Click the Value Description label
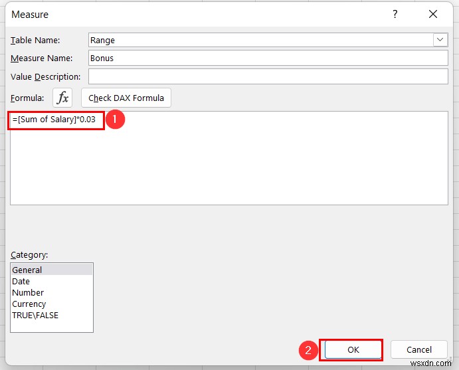459x370 pixels. (x=45, y=76)
